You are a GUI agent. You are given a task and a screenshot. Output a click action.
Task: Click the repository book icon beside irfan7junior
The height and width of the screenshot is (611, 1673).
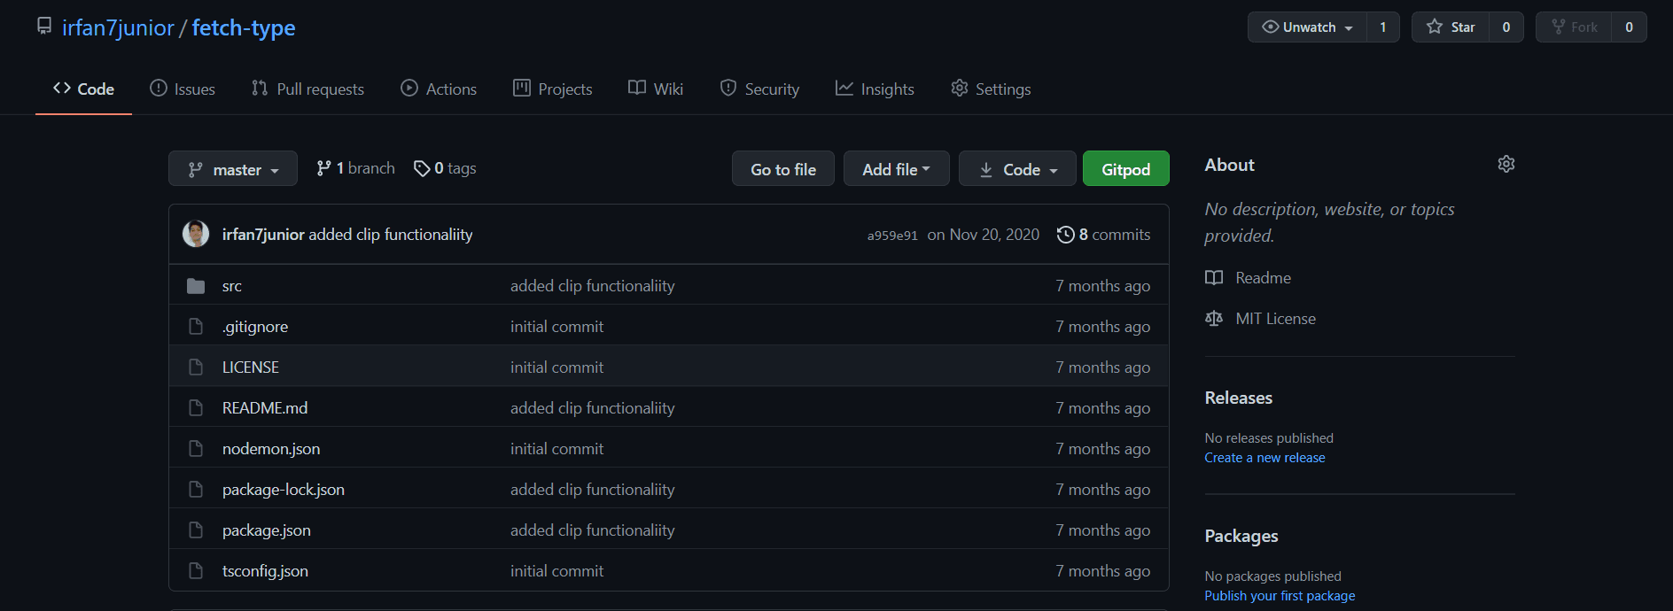(44, 27)
